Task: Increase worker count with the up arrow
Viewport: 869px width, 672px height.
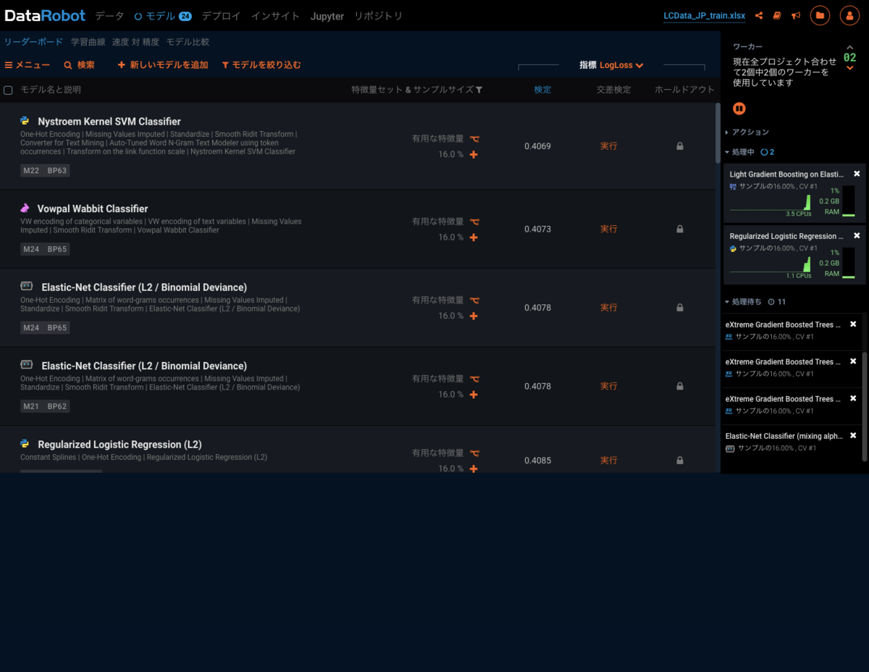Action: (x=849, y=47)
